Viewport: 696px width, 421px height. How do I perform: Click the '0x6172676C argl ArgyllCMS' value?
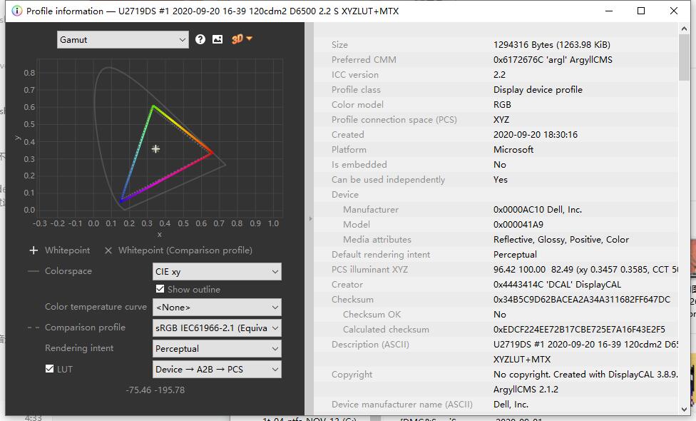tap(553, 59)
